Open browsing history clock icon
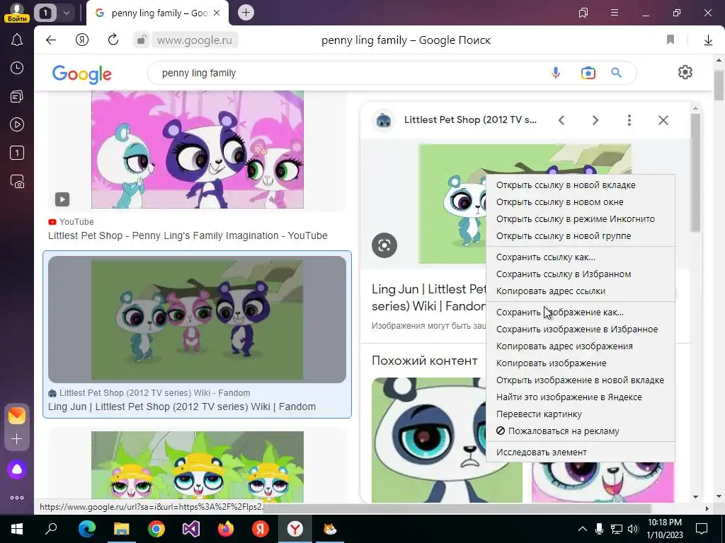This screenshot has height=543, width=725. pyautogui.click(x=17, y=69)
